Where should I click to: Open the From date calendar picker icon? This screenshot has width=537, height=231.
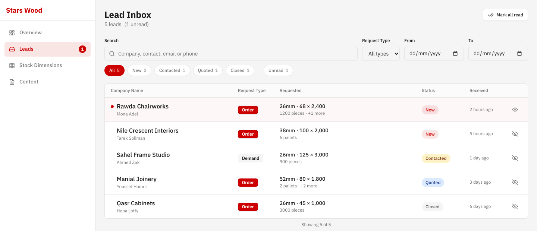pos(455,54)
